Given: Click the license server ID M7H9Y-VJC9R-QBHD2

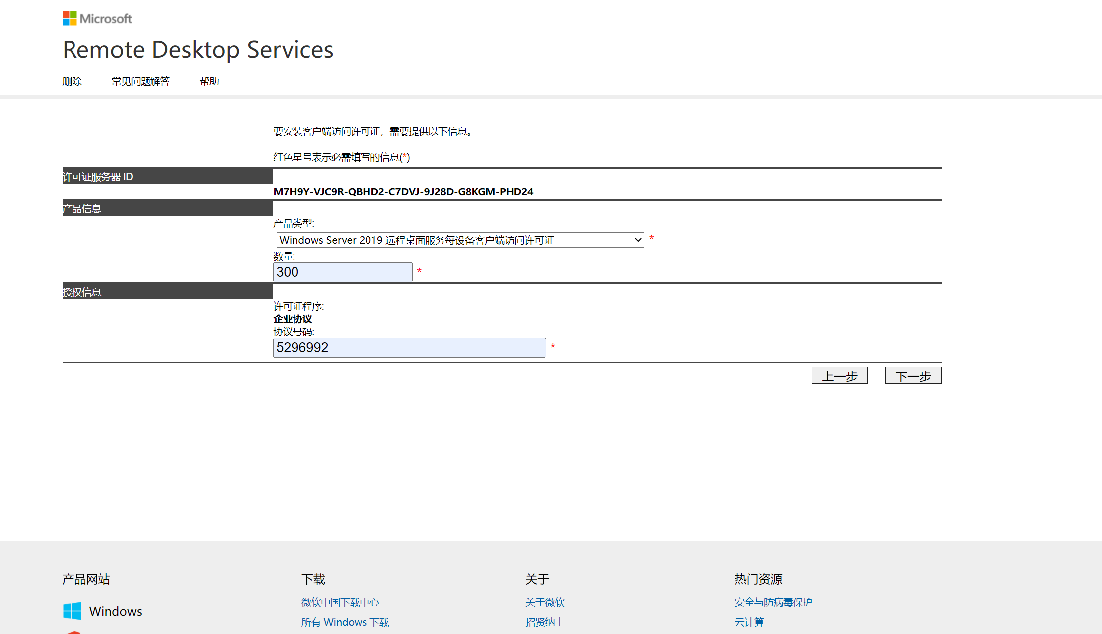Looking at the screenshot, I should (403, 192).
